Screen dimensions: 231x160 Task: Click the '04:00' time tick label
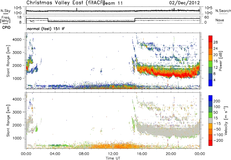point(55,154)
